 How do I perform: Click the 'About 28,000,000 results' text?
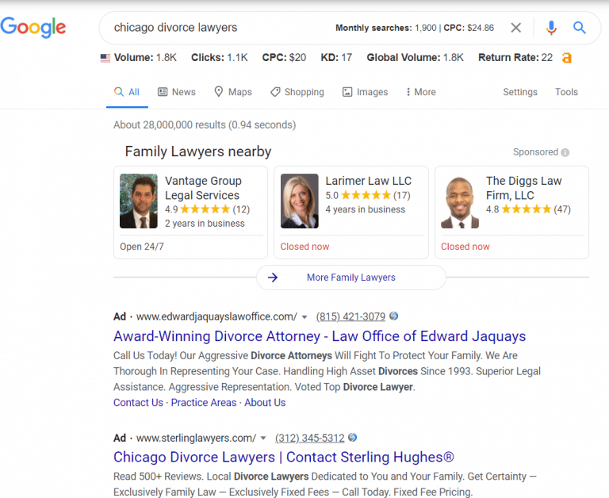(205, 125)
